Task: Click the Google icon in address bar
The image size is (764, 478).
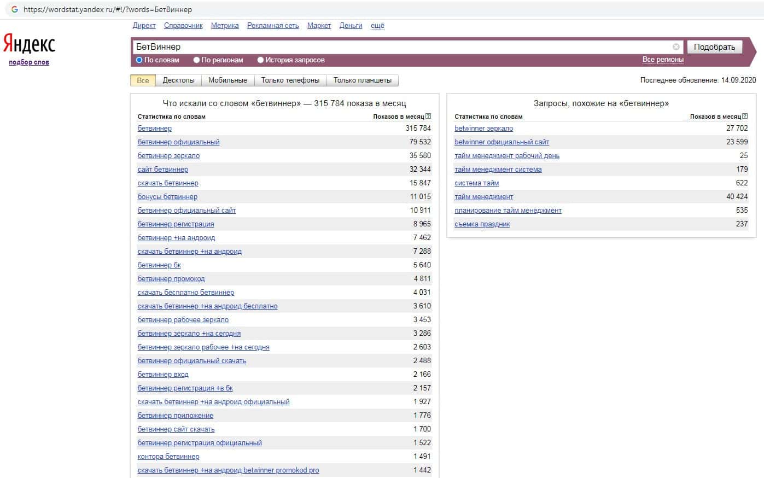Action: pyautogui.click(x=15, y=9)
